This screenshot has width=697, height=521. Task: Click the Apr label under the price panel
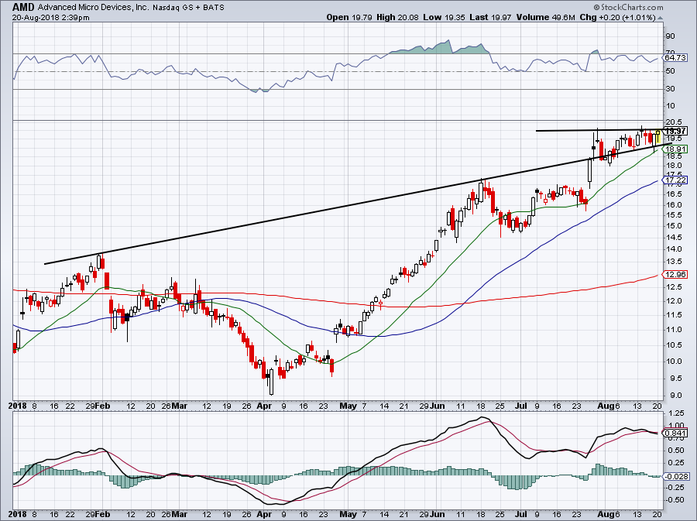point(265,406)
